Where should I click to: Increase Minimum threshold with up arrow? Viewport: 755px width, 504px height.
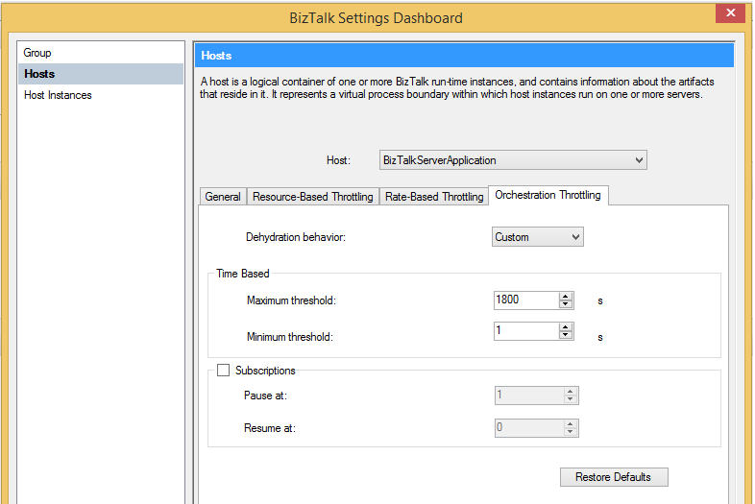[565, 327]
